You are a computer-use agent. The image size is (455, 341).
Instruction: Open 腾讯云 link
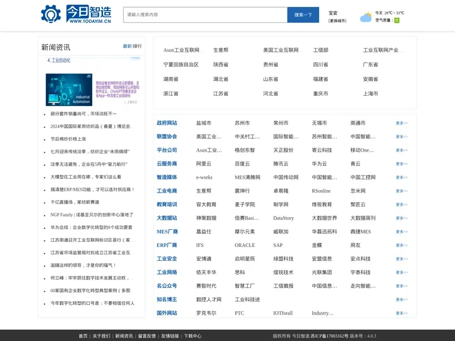coord(281,164)
